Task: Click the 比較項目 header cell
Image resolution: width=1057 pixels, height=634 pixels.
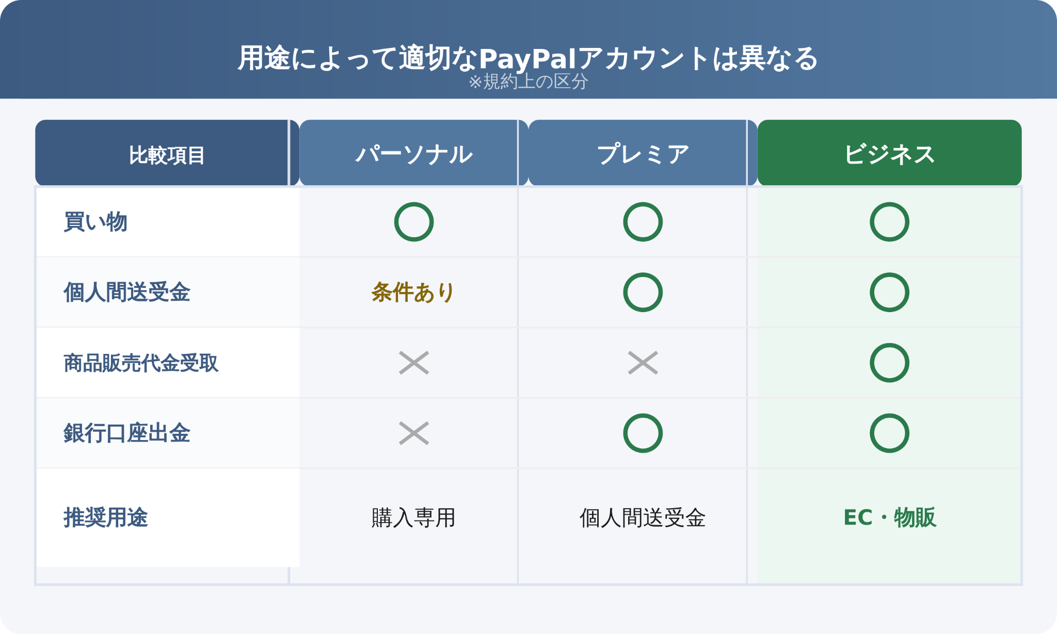Action: [167, 153]
